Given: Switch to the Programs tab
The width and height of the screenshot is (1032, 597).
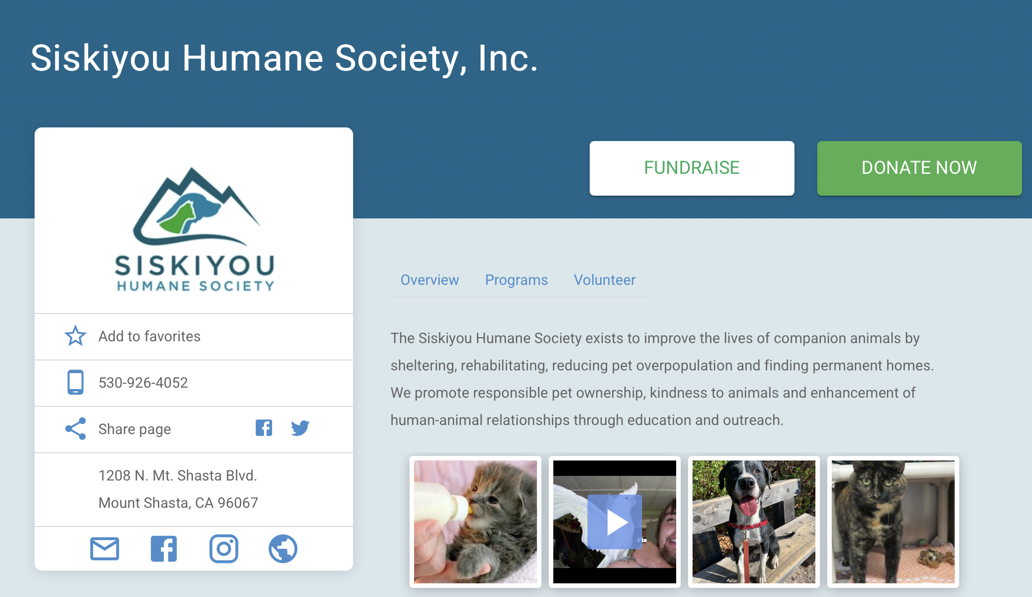Looking at the screenshot, I should pyautogui.click(x=516, y=280).
